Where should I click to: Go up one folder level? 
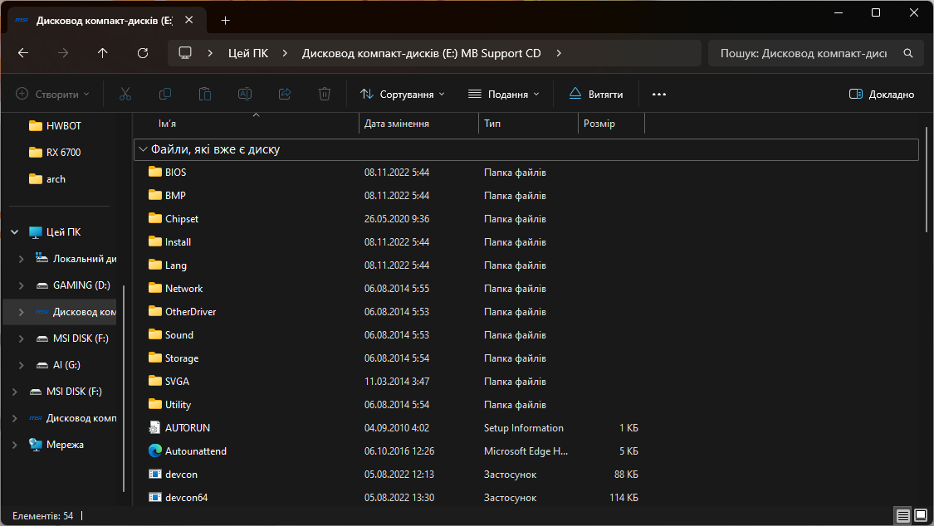[103, 53]
